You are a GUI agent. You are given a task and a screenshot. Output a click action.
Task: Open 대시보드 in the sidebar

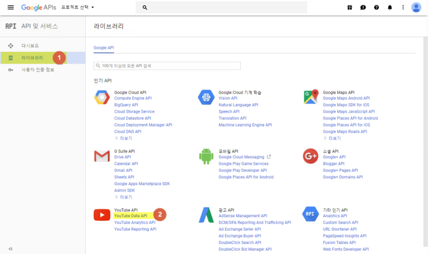click(30, 46)
